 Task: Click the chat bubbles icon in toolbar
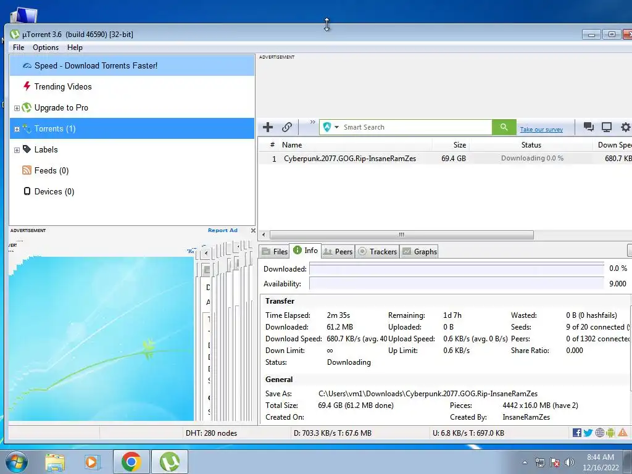pyautogui.click(x=588, y=127)
